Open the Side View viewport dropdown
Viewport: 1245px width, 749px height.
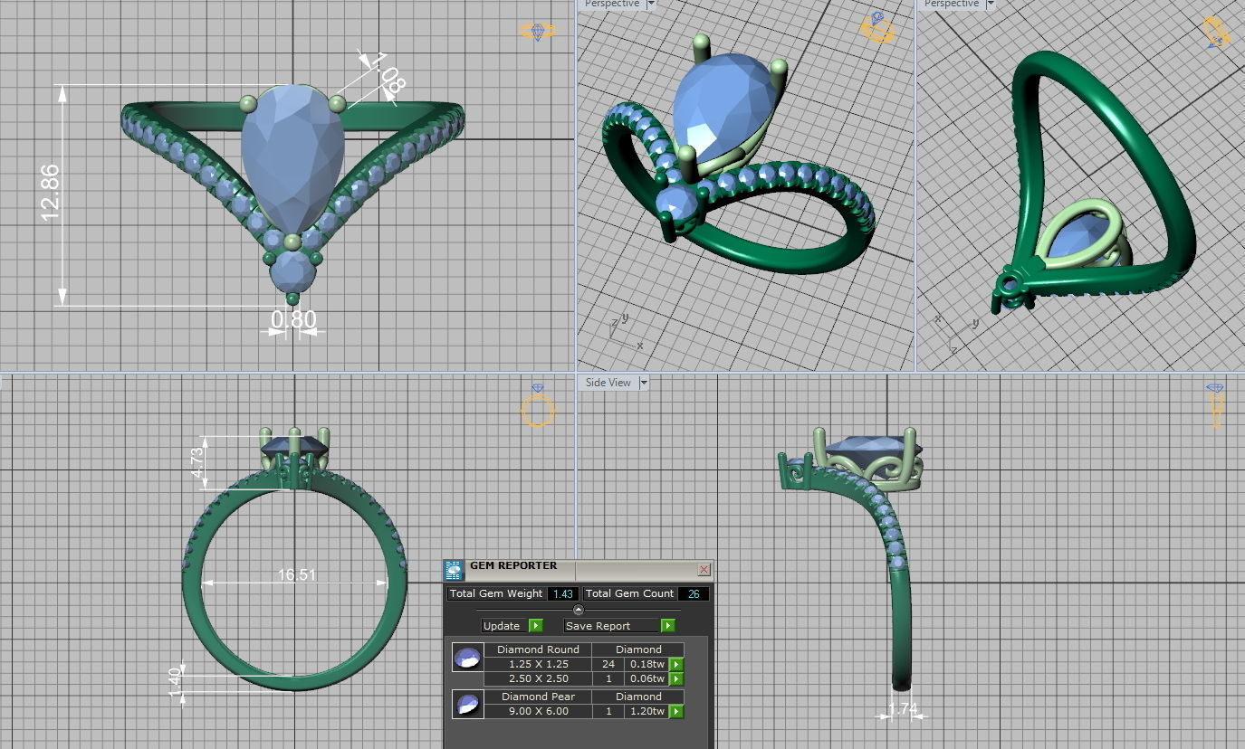(x=643, y=383)
